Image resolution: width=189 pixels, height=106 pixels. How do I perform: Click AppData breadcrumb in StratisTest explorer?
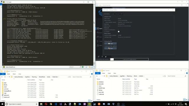point(27,77)
